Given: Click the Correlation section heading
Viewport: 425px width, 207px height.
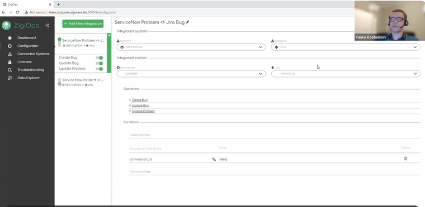Looking at the screenshot, I should click(x=131, y=122).
